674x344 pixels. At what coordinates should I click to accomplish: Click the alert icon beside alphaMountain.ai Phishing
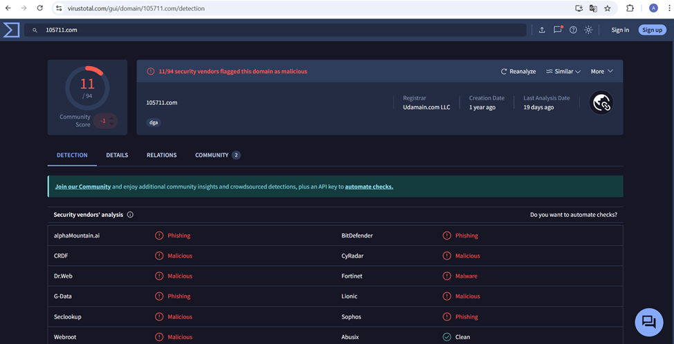click(159, 236)
